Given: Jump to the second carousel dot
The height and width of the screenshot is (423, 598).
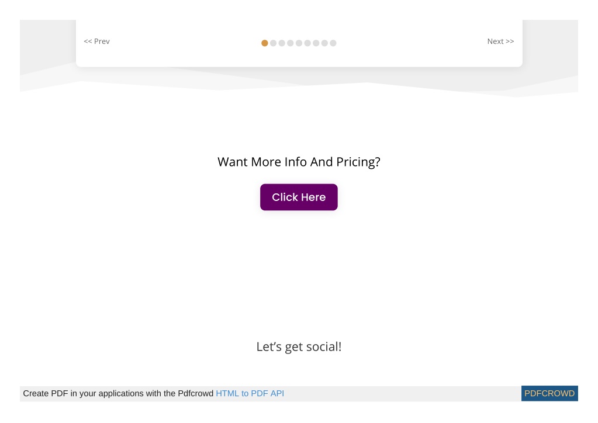Looking at the screenshot, I should [273, 43].
